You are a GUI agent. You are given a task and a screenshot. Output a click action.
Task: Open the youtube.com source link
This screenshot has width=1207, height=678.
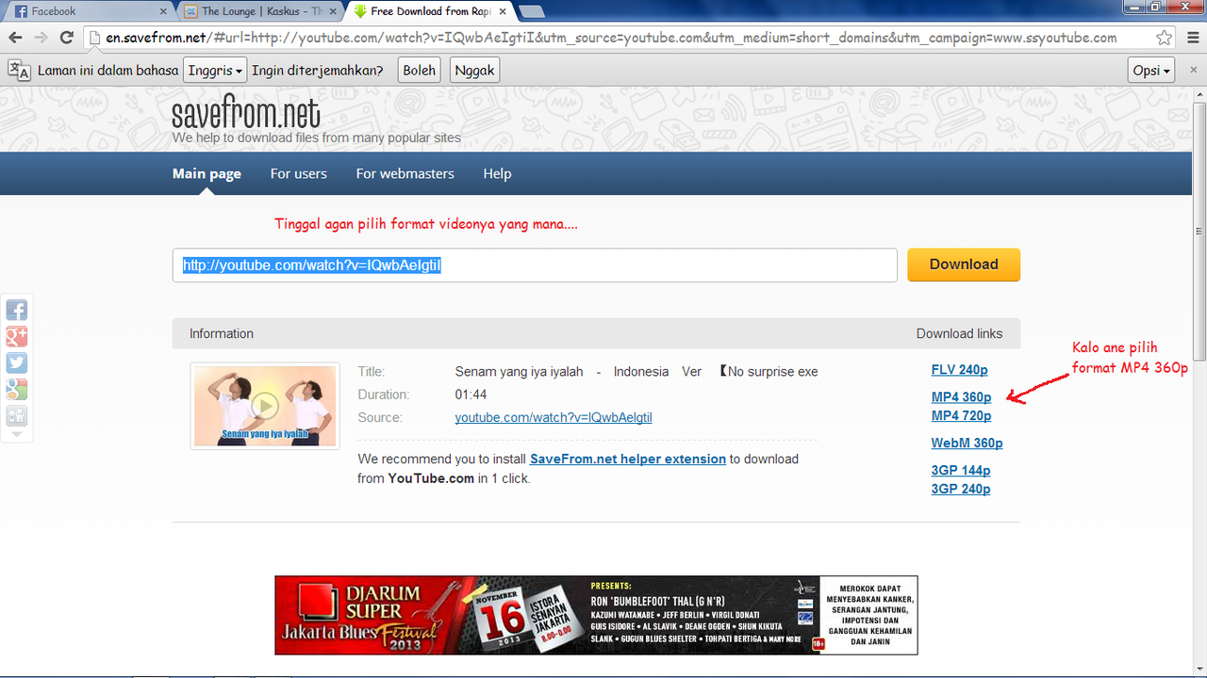pos(554,417)
